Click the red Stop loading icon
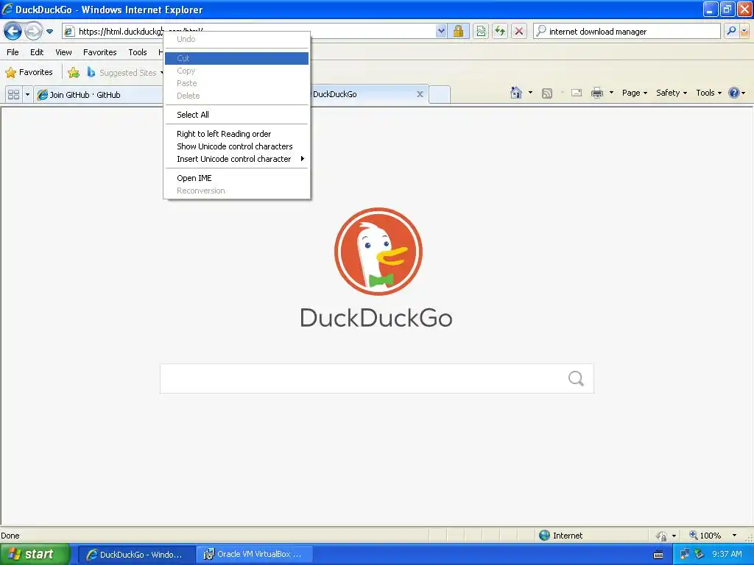This screenshot has height=565, width=754. [519, 32]
